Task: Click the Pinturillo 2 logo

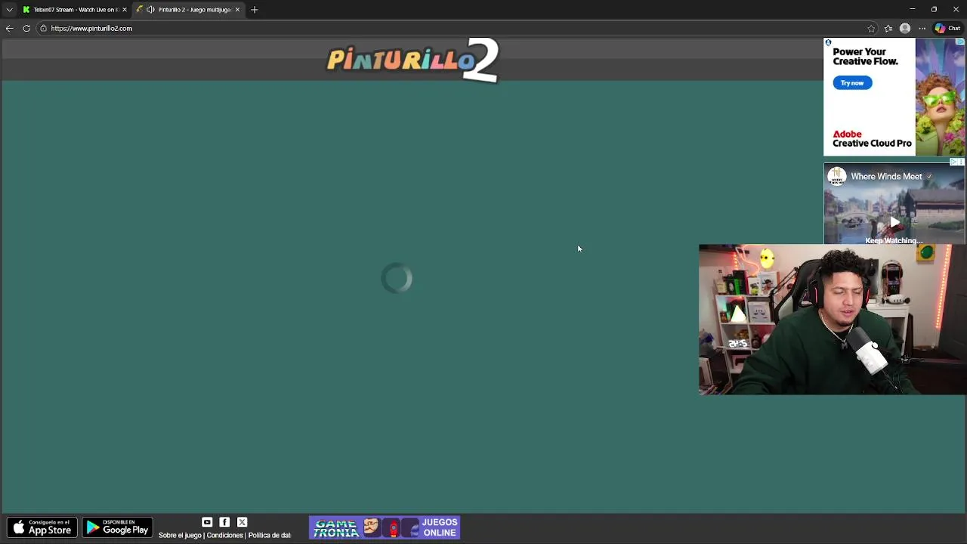Action: pyautogui.click(x=412, y=60)
